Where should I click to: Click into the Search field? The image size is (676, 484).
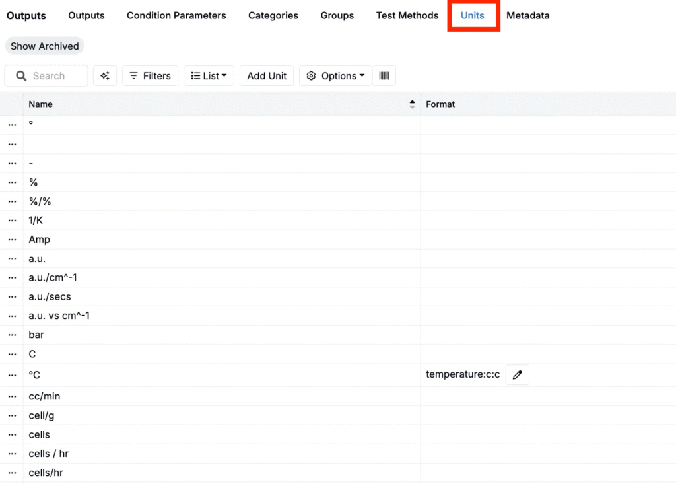(x=53, y=76)
